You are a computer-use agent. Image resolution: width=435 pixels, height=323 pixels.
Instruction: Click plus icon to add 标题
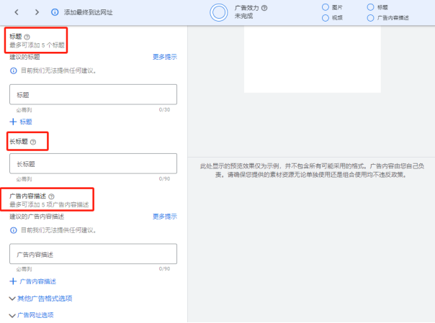tap(13, 122)
